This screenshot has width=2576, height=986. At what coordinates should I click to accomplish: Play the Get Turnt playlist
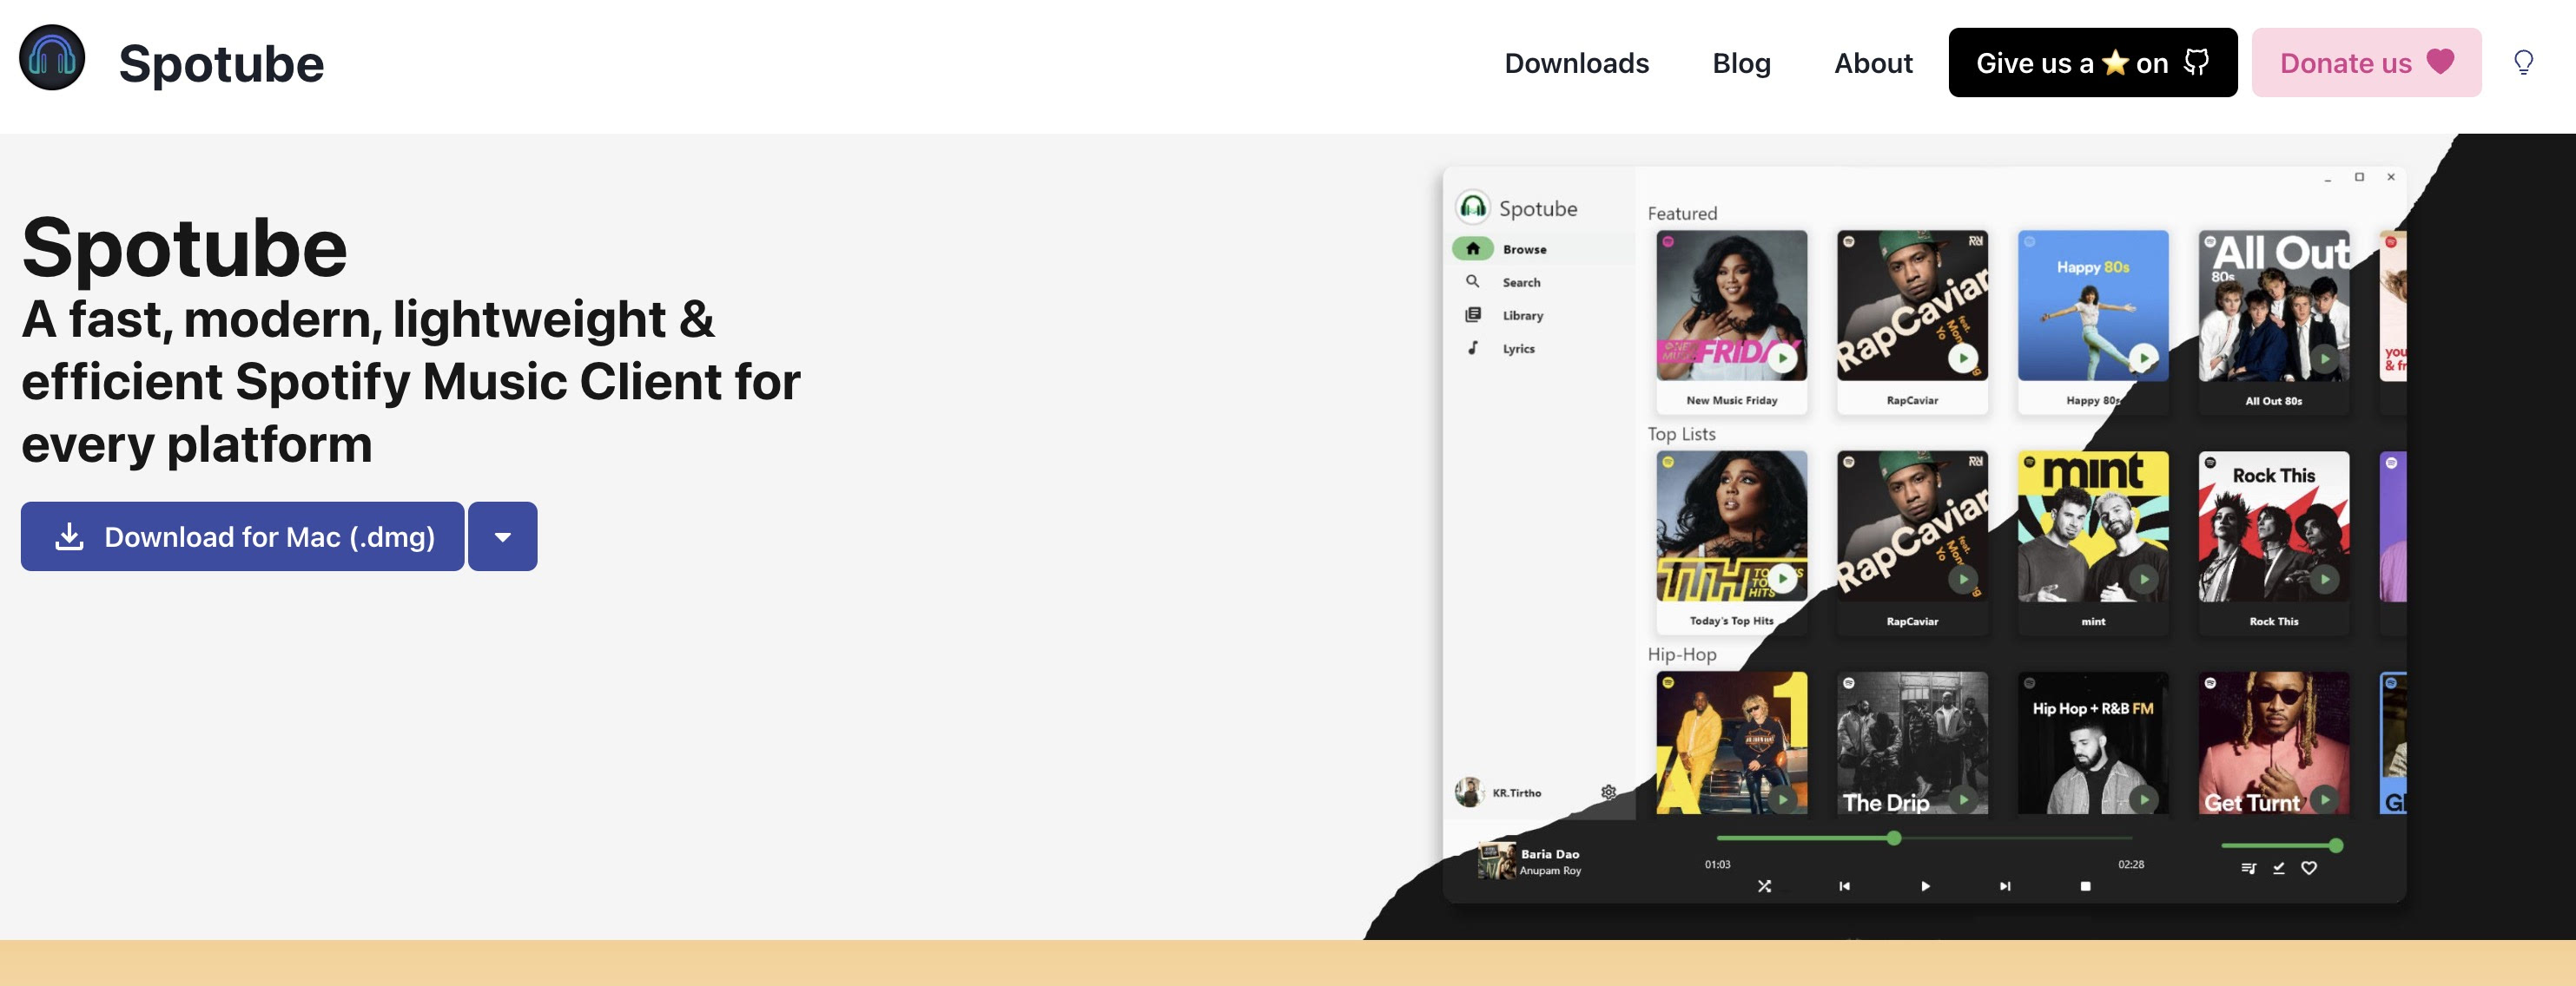pos(2324,799)
